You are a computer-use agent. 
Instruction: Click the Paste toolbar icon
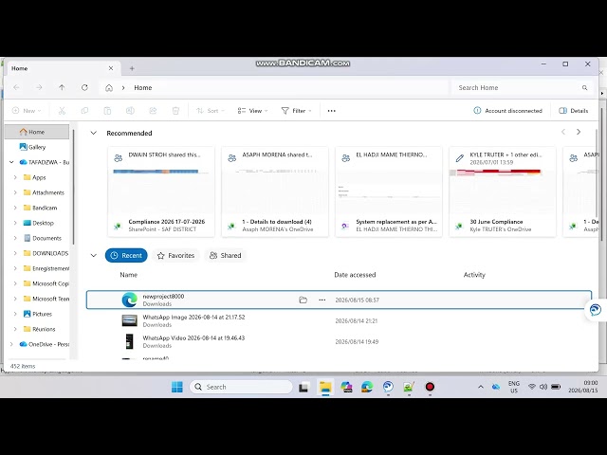click(x=107, y=111)
